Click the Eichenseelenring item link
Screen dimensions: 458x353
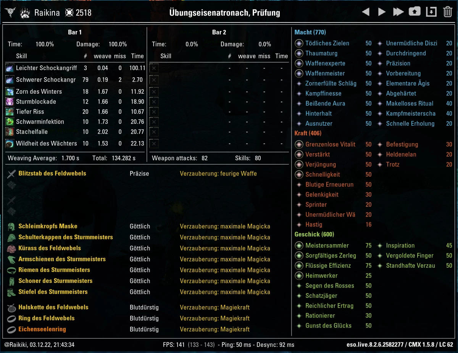click(42, 329)
